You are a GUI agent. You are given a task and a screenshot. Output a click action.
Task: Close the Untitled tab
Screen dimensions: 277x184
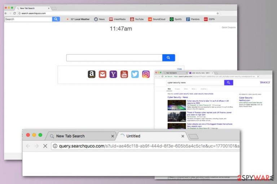click(x=183, y=136)
